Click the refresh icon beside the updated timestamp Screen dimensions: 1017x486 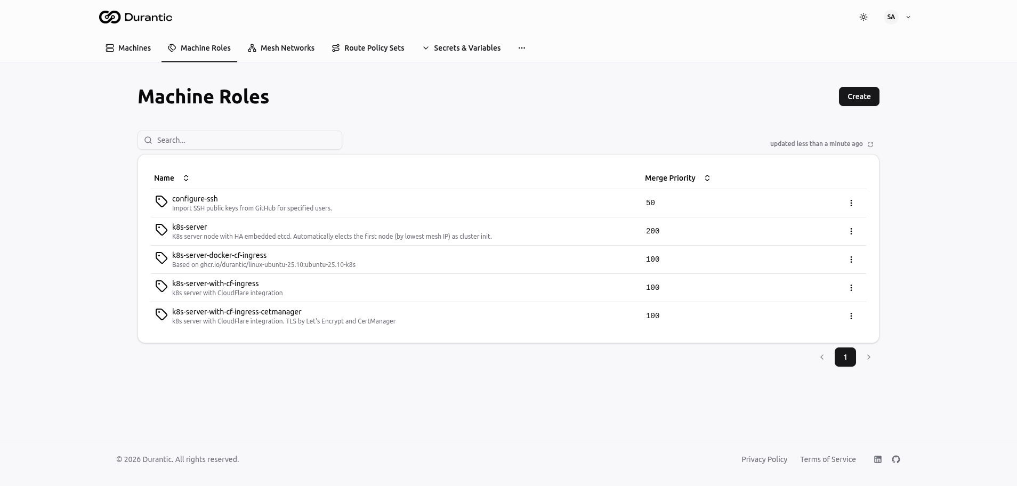[870, 144]
